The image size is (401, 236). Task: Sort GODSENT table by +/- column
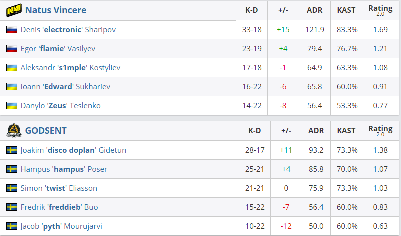[286, 131]
